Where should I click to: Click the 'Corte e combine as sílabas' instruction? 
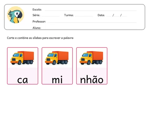(40, 38)
